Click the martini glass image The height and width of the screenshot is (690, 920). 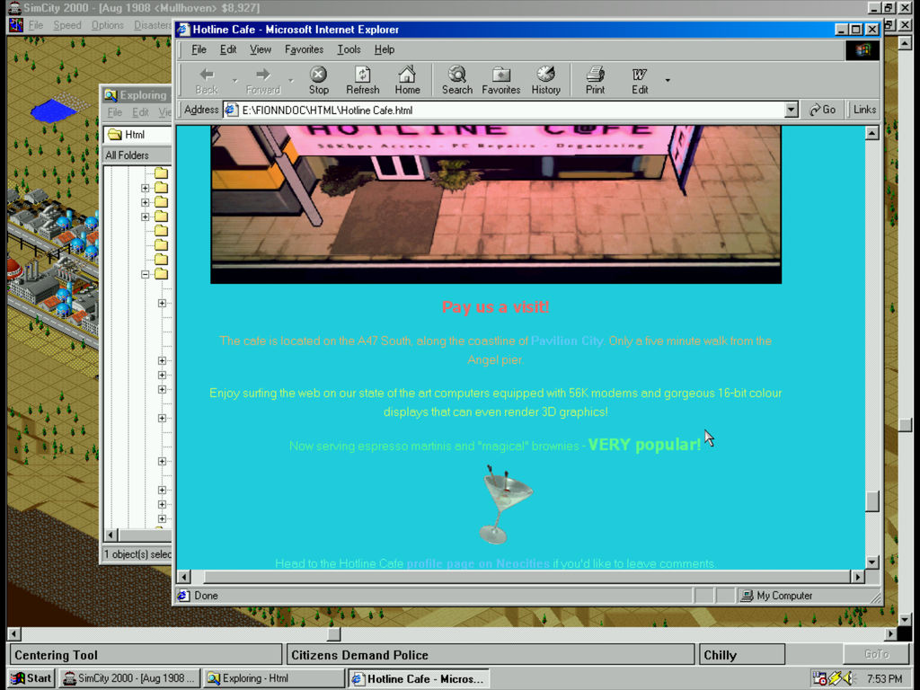pos(504,504)
